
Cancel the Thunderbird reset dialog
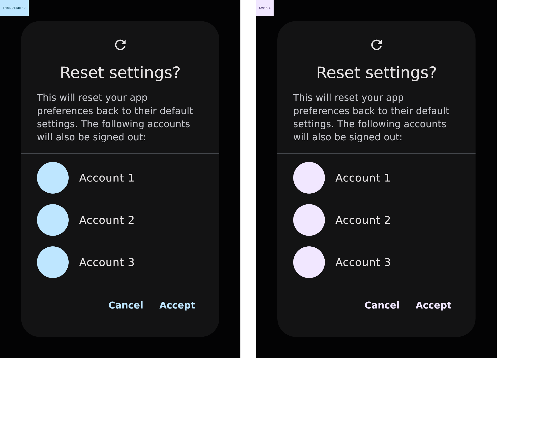click(126, 305)
